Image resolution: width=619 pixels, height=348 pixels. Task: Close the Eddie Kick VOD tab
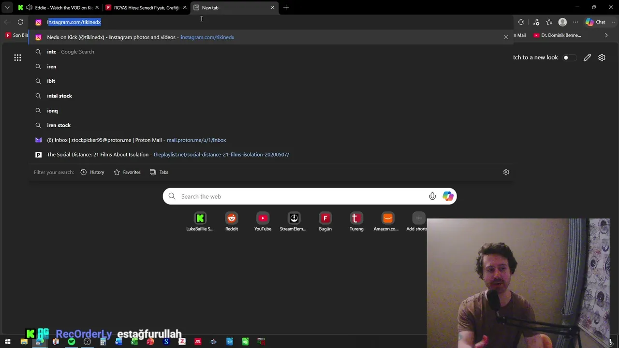point(97,8)
